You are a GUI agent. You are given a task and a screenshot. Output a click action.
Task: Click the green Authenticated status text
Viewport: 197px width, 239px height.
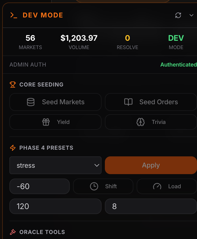point(178,65)
